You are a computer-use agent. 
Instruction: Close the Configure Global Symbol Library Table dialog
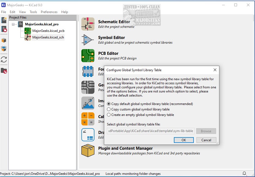[x=215, y=70]
